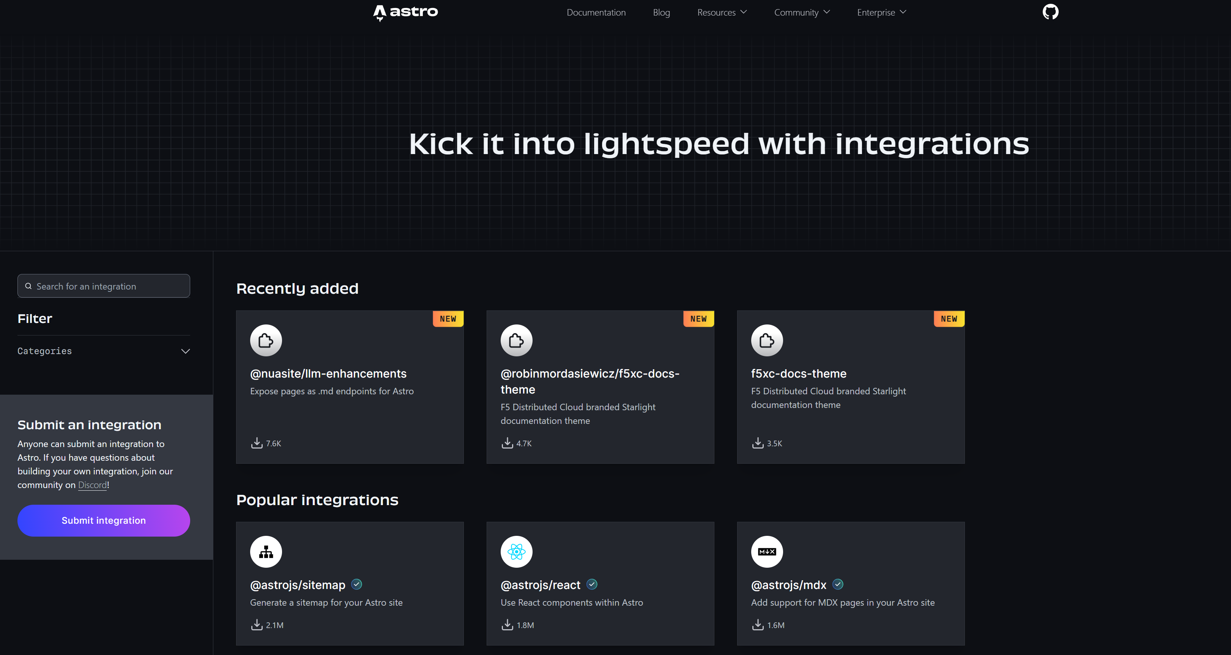Open the Resources dropdown menu
Screen dimensions: 1231x655
[722, 13]
